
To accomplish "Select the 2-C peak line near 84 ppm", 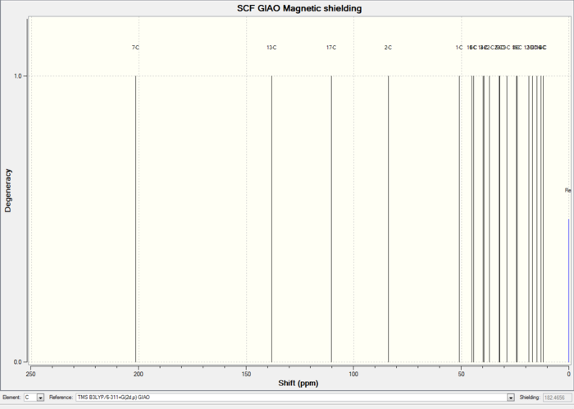I will tap(389, 219).
